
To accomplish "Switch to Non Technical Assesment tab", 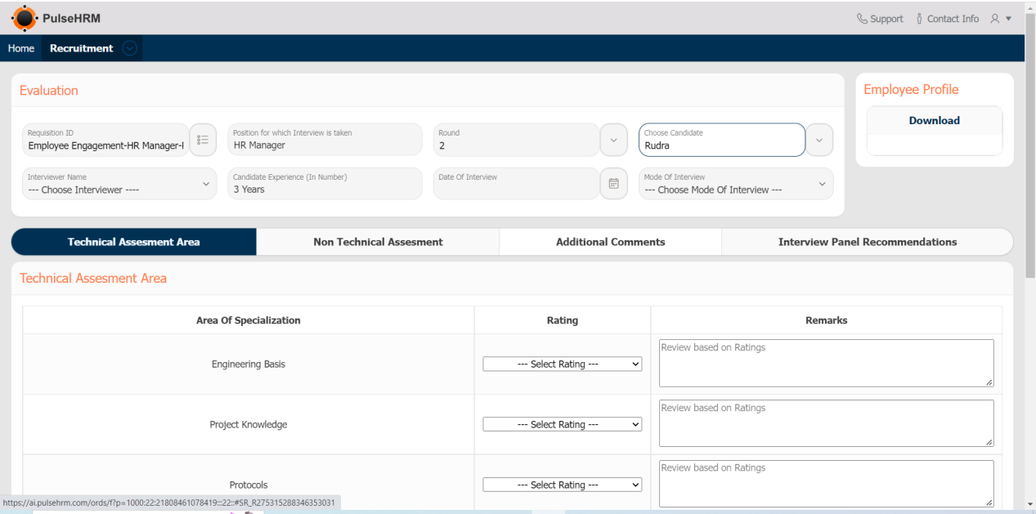I will pyautogui.click(x=378, y=242).
